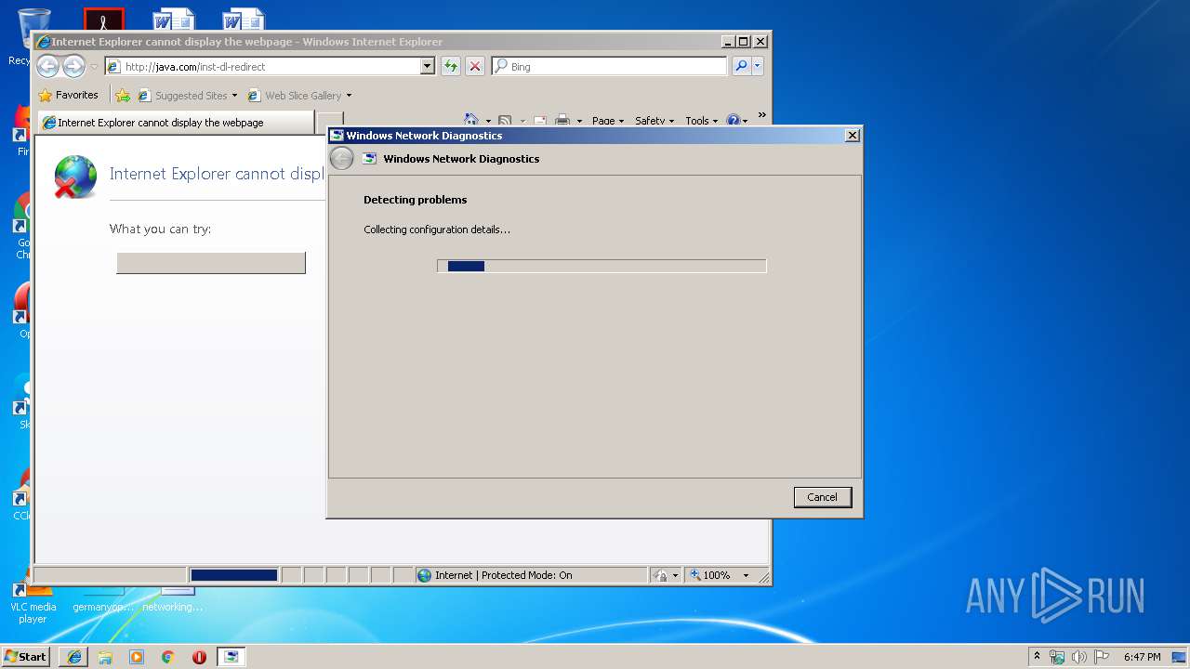Open Windows Explorer from taskbar
Screen dimensions: 1190x669
click(x=105, y=657)
